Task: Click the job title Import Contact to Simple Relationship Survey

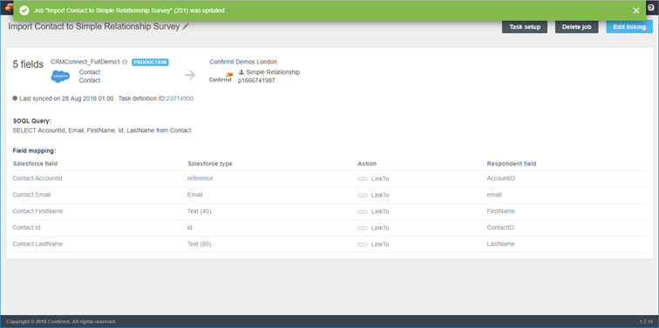Action: (94, 26)
